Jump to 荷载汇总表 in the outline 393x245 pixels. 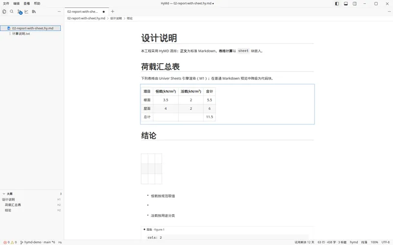[x=13, y=205]
